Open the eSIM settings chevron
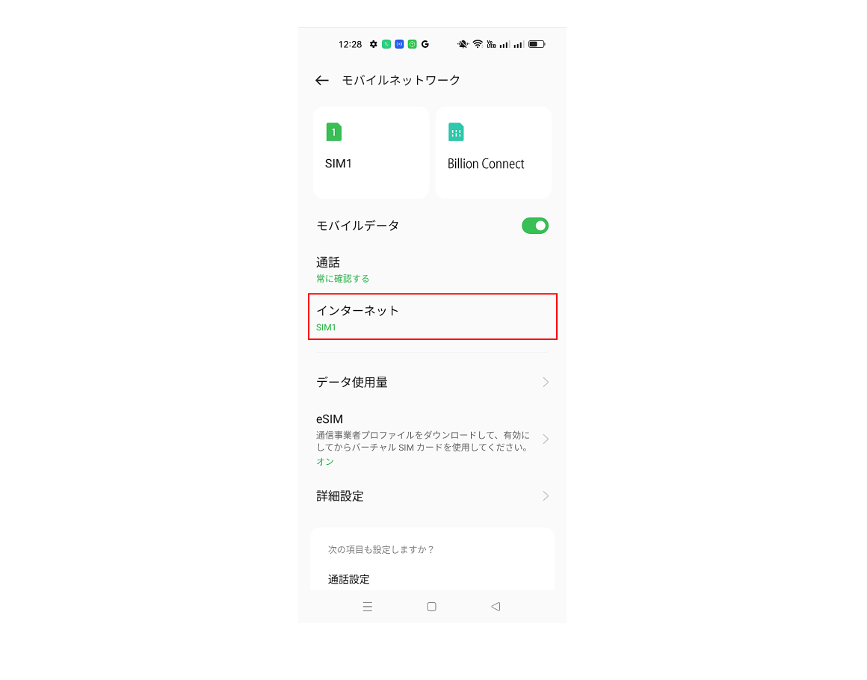Image resolution: width=867 pixels, height=680 pixels. pyautogui.click(x=546, y=439)
